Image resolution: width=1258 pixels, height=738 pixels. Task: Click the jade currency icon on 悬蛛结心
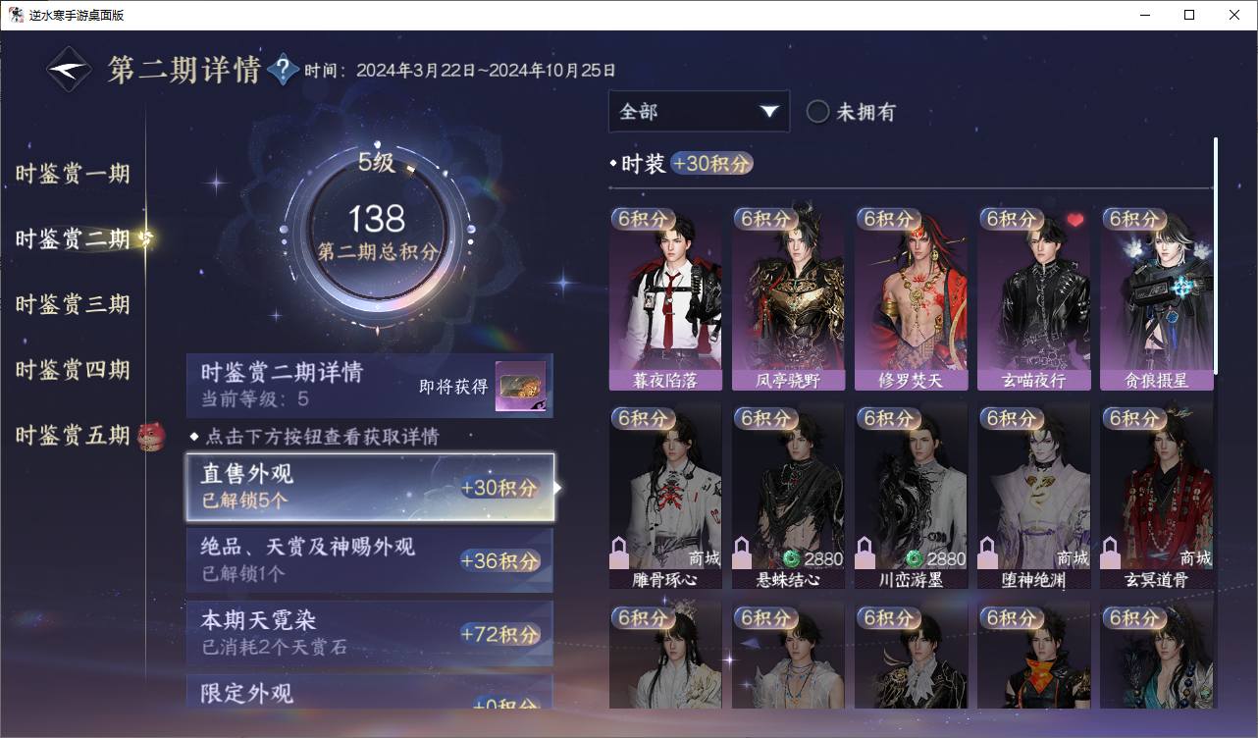point(792,558)
